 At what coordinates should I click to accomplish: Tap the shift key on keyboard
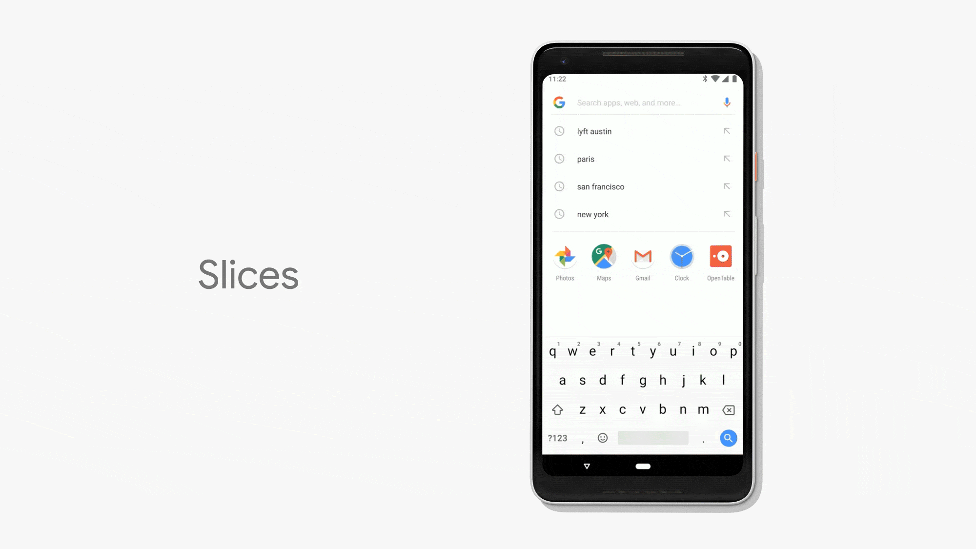click(558, 409)
